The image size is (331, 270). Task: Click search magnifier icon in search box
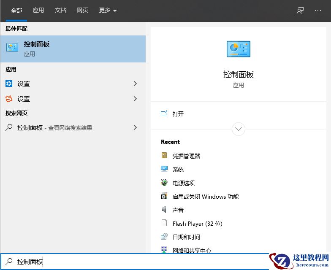pos(9,262)
